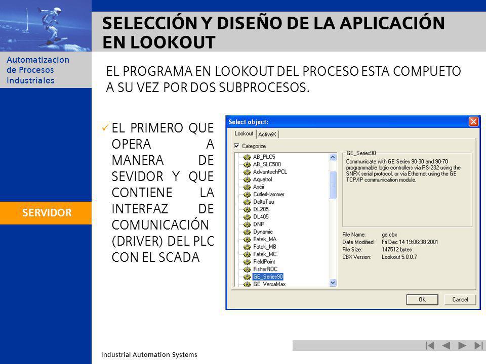Click the Fatek_MC driver icon
This screenshot has width=486, height=364.
pos(247,254)
